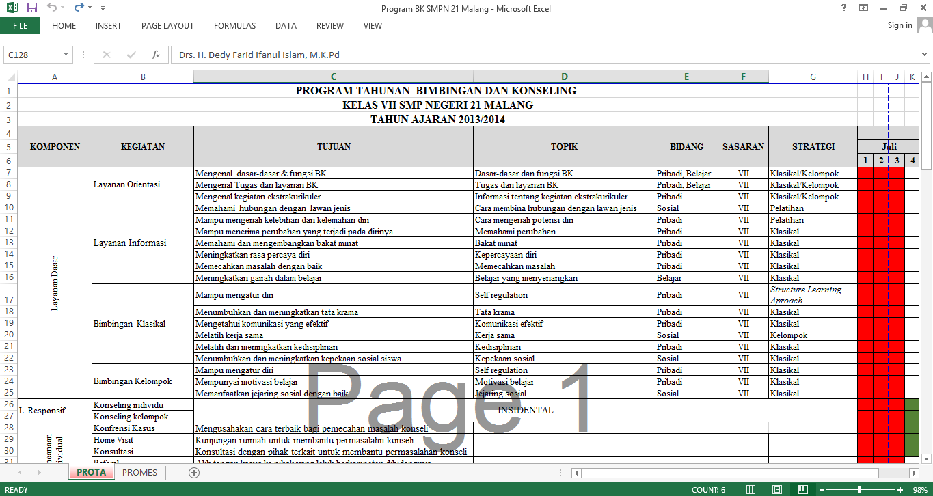Switch to Normal view in status bar
The image size is (933, 496).
(x=751, y=490)
